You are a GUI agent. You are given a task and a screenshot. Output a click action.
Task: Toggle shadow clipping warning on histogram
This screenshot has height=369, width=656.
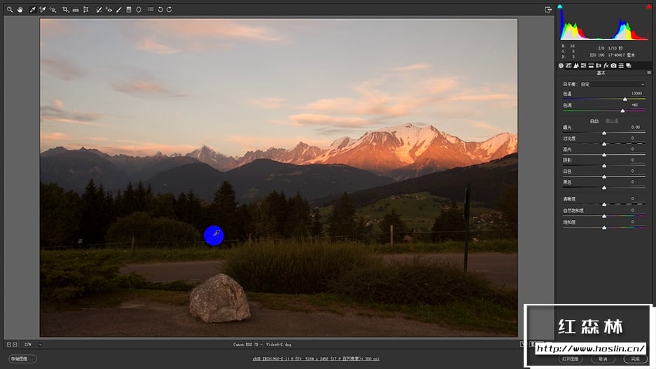[560, 6]
